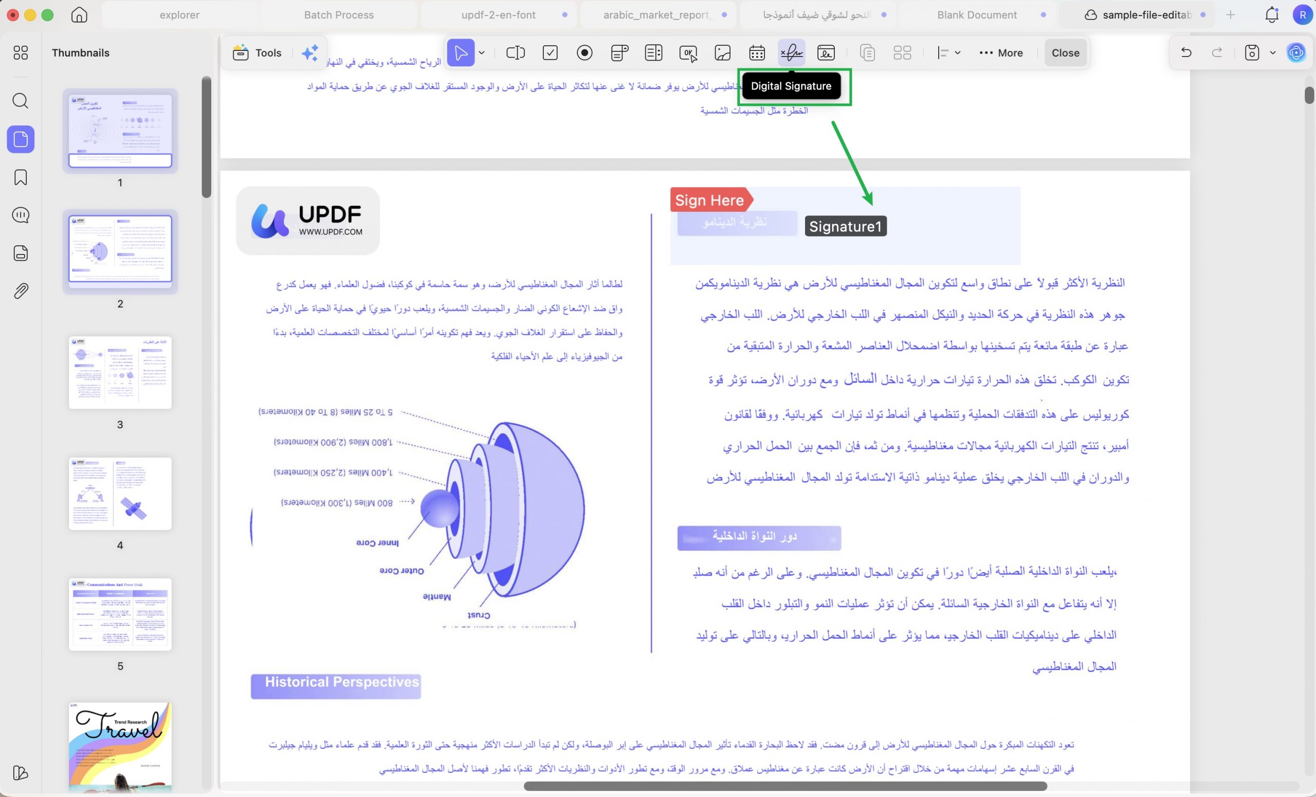Viewport: 1316px width, 797px height.
Task: Expand the save options dropdown arrow
Action: click(x=1273, y=52)
